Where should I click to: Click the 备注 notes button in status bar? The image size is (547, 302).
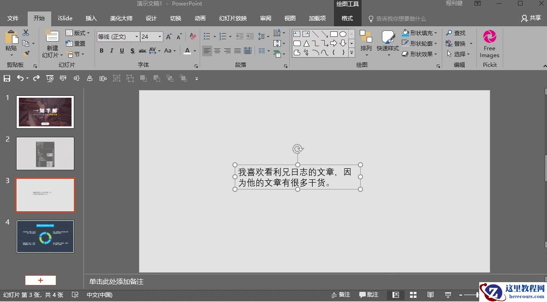pyautogui.click(x=340, y=295)
